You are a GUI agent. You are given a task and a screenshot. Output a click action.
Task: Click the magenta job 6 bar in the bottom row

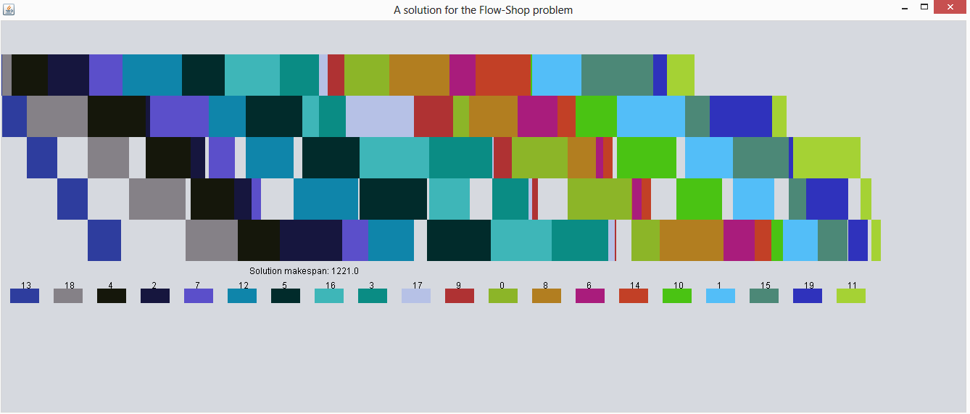tap(739, 240)
